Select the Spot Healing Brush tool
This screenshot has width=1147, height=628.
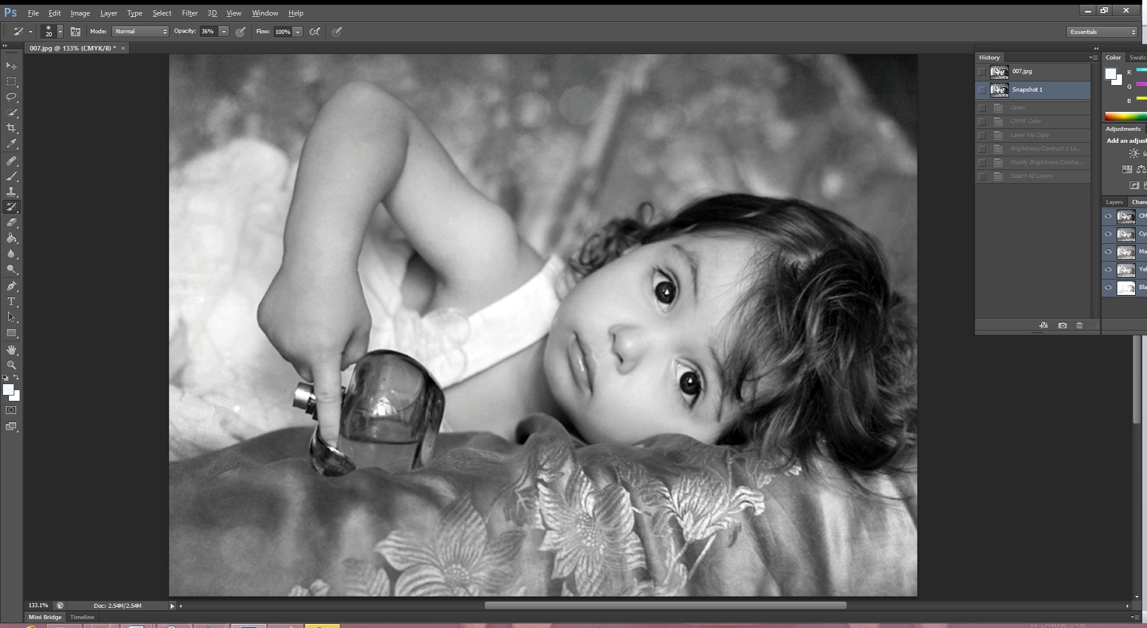[x=11, y=161]
